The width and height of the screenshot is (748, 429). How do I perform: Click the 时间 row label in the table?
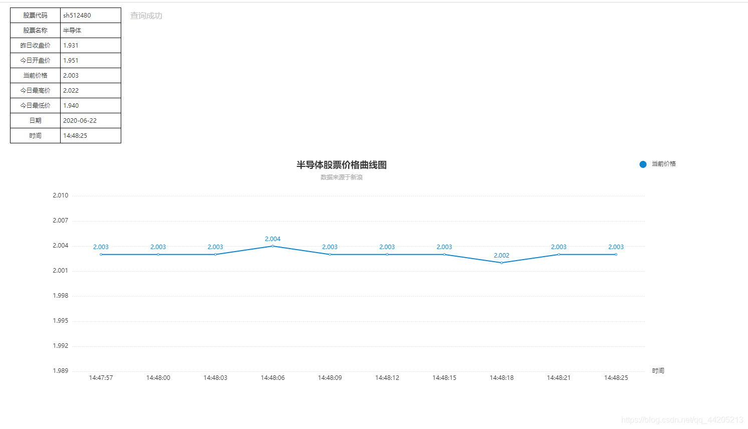point(35,136)
